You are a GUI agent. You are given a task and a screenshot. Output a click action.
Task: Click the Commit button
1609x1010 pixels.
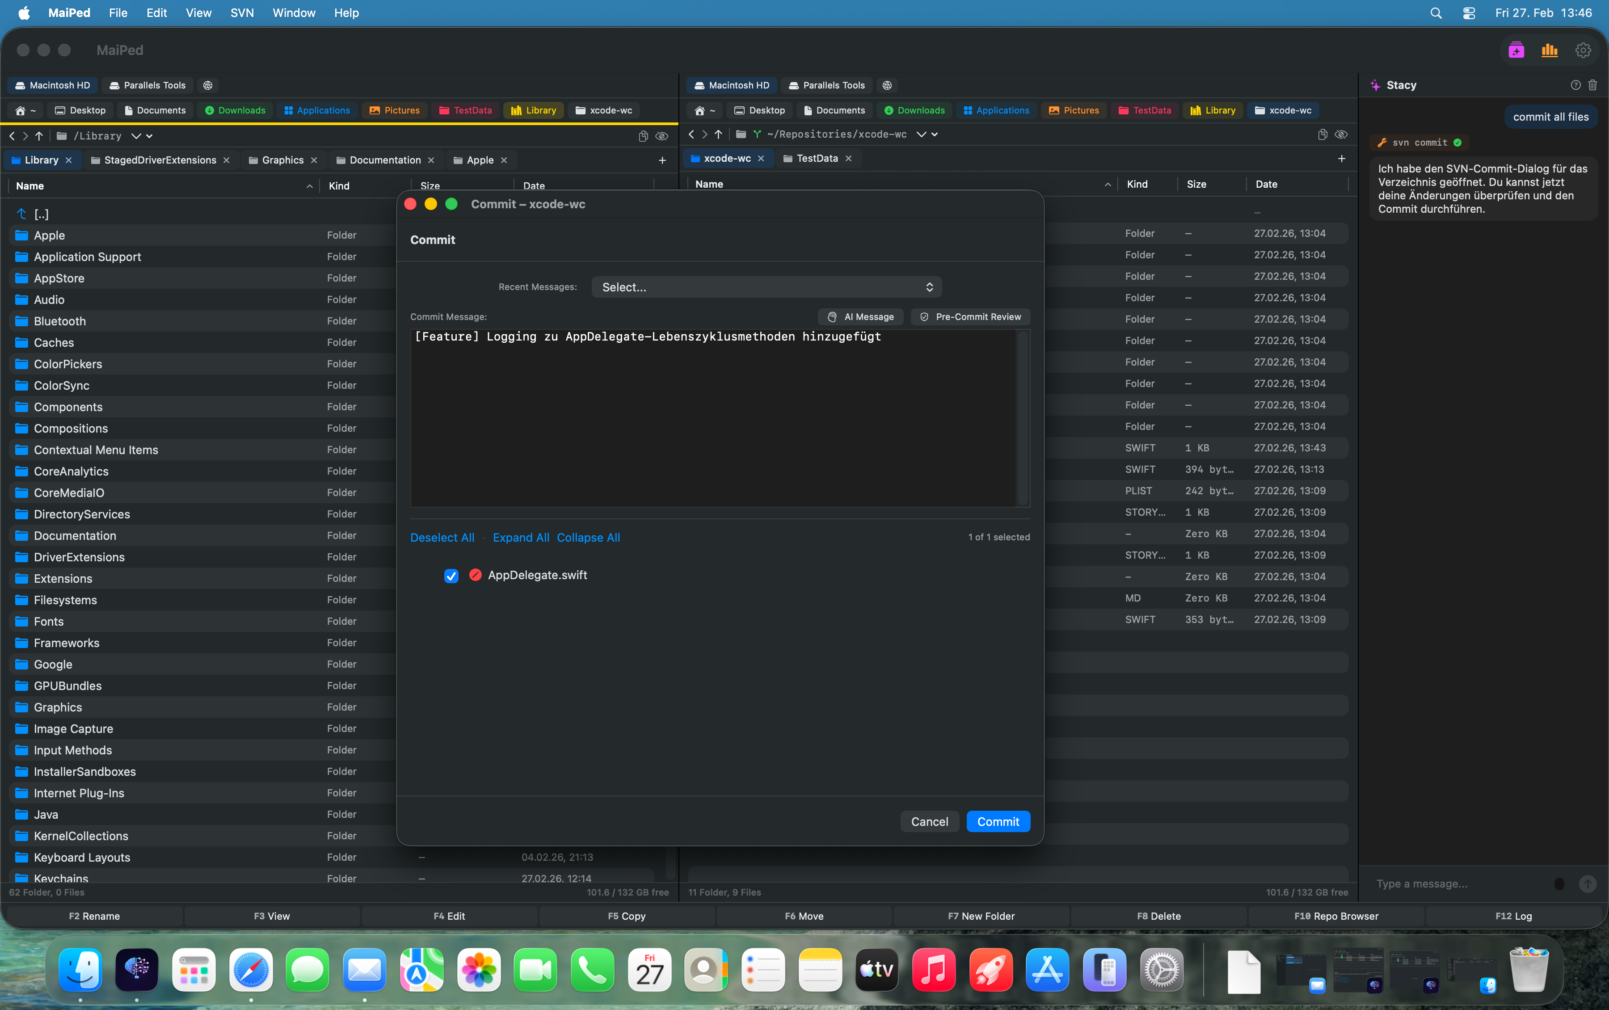click(997, 821)
